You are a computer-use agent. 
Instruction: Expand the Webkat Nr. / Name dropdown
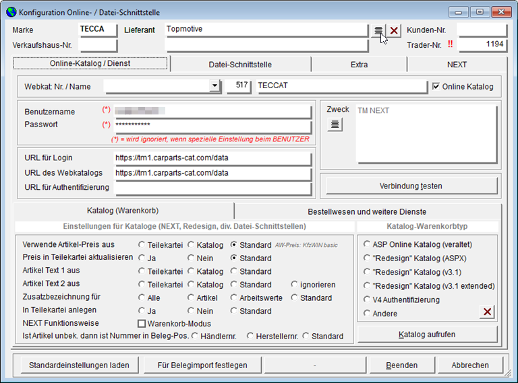coord(214,85)
